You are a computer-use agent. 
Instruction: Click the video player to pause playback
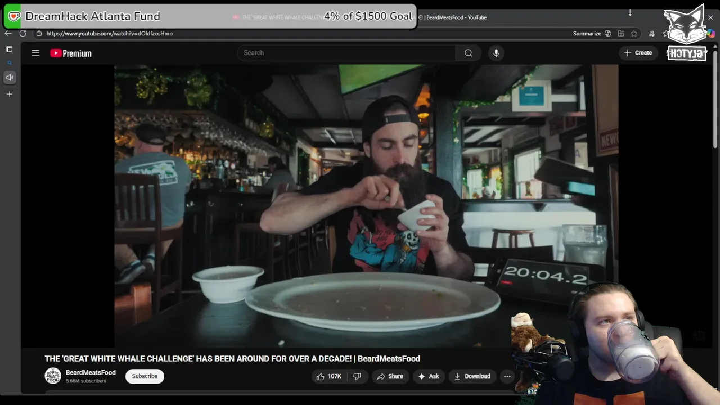tap(366, 206)
